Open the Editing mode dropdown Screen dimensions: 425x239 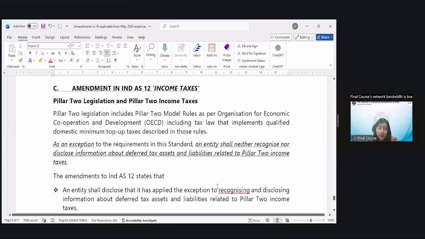[303, 37]
